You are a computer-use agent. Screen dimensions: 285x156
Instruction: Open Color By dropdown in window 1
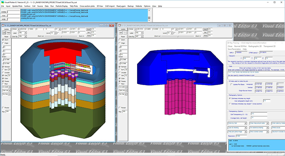[22, 36]
